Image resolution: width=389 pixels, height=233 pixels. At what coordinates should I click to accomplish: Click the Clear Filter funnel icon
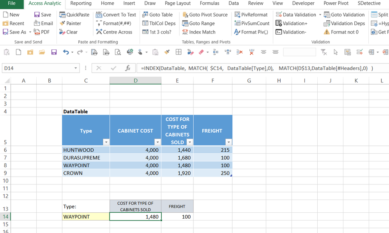pos(324,52)
